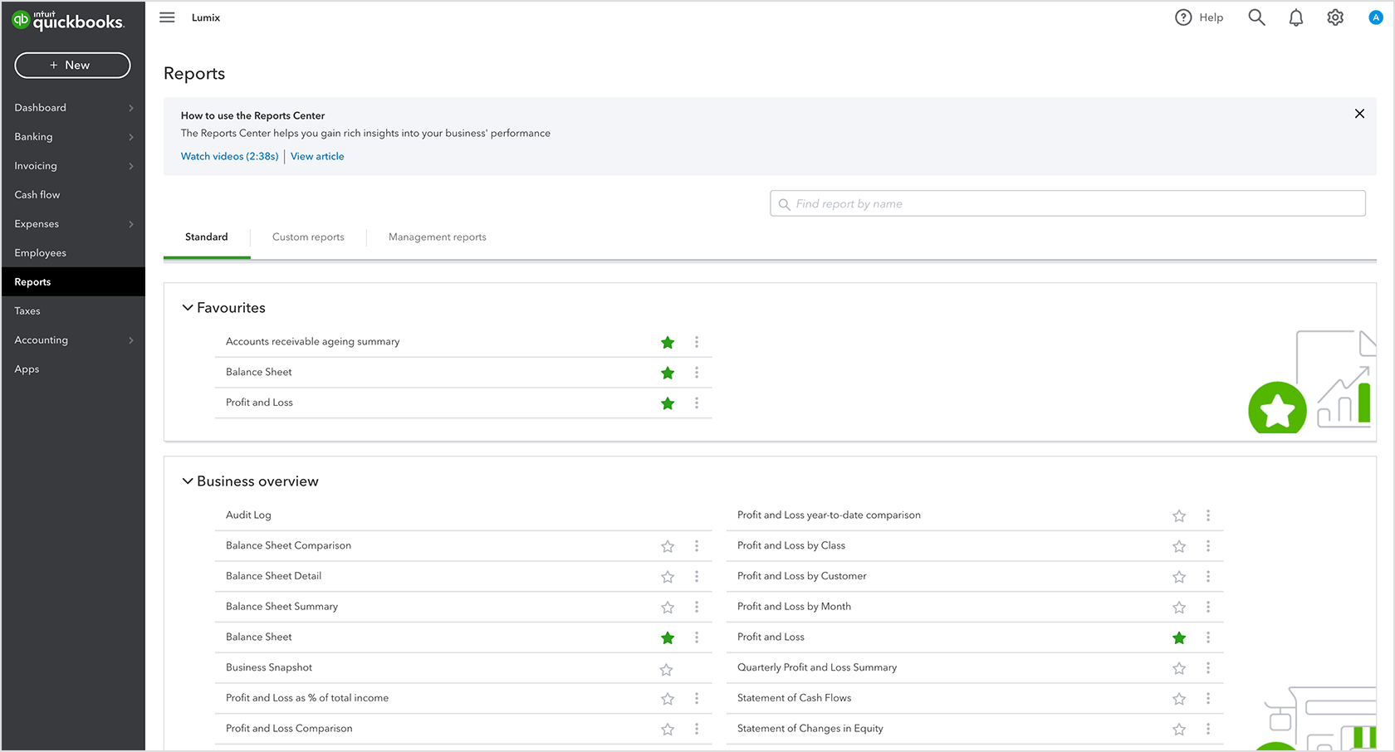Click the hamburger menu icon beside Lumix

167,17
